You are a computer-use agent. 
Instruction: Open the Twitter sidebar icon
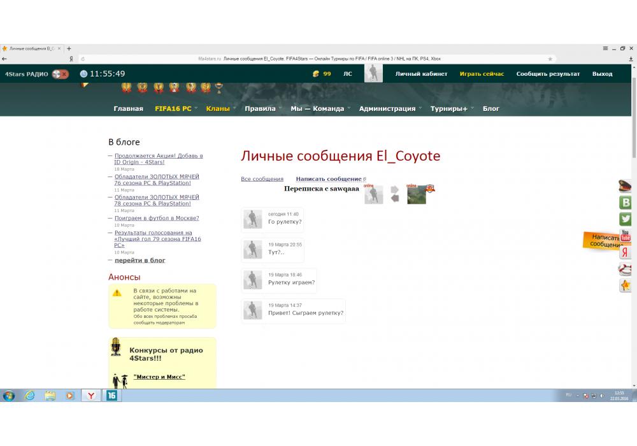pyautogui.click(x=626, y=219)
